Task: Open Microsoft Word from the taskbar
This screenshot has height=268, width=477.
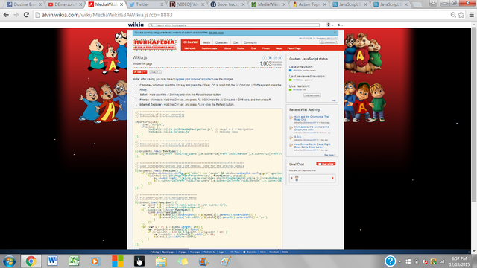Action: coord(52,261)
